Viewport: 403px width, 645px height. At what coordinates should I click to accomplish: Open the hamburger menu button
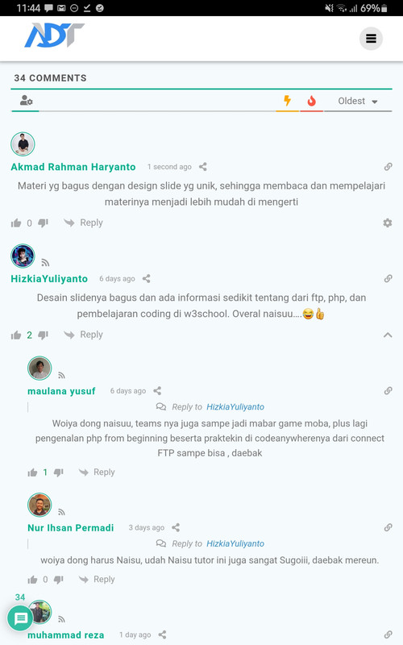click(371, 39)
